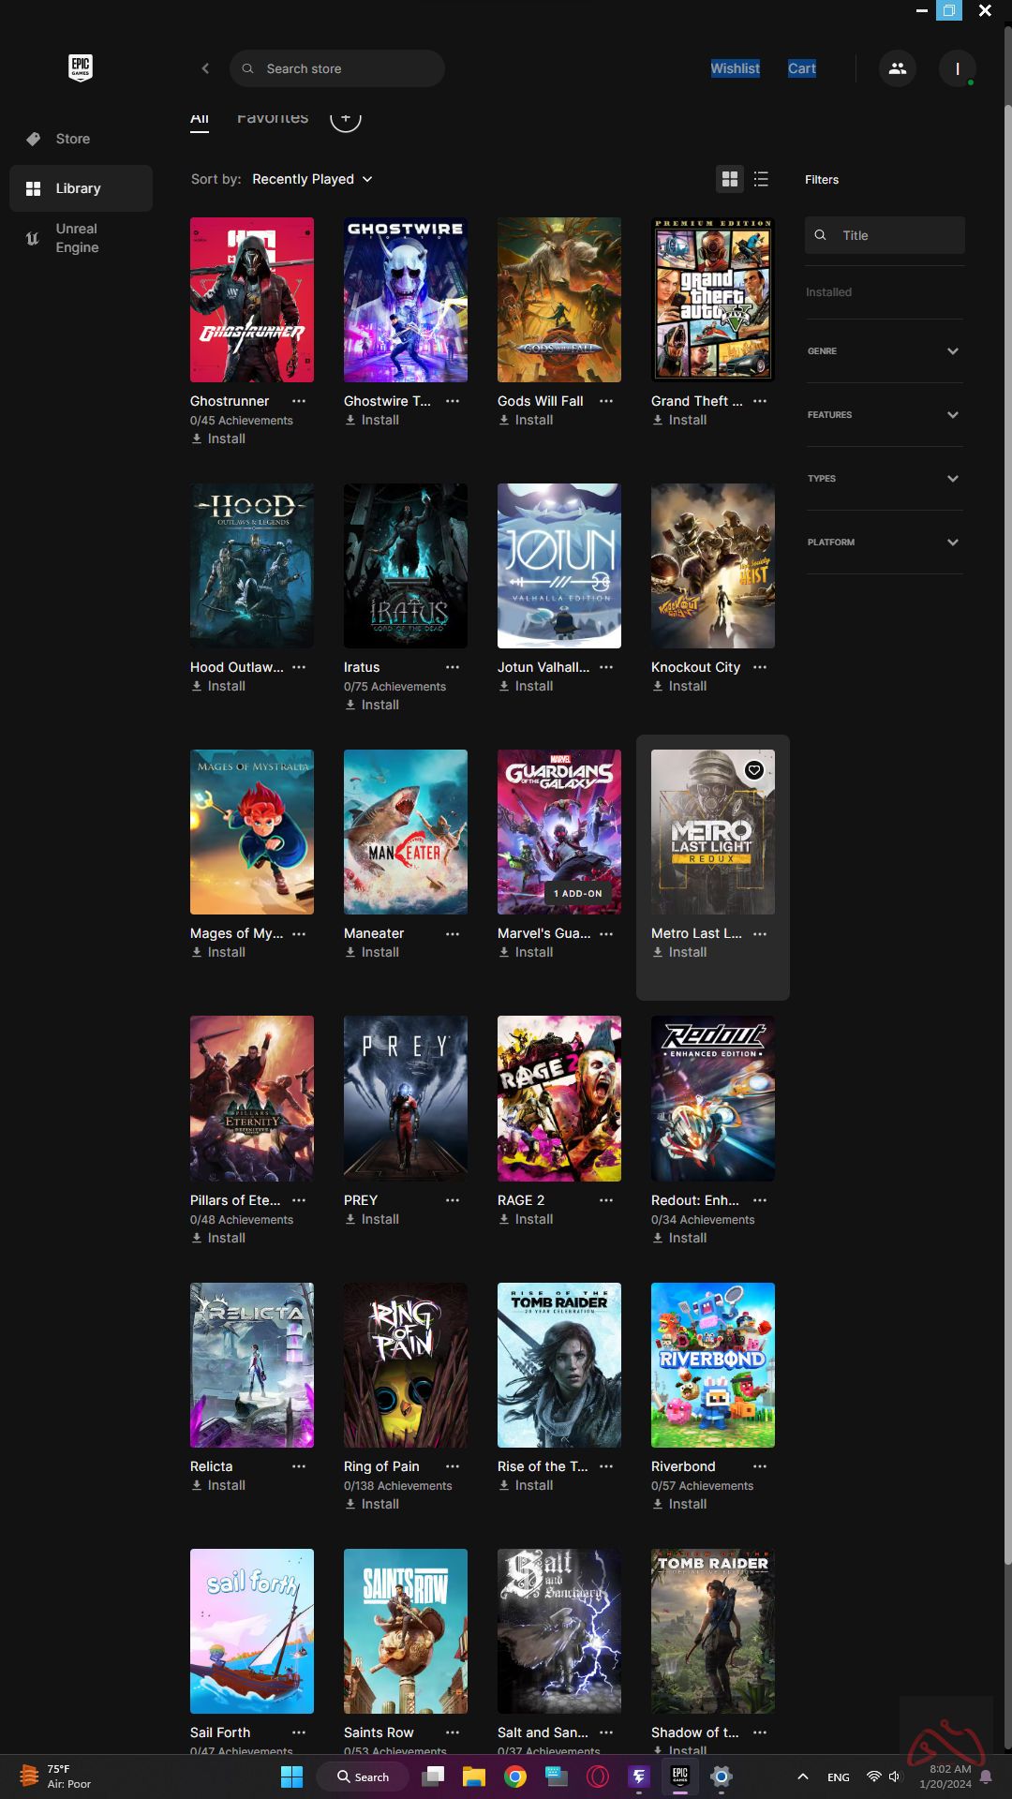Viewport: 1012px width, 1799px height.
Task: Open the Cart link
Action: 801,68
